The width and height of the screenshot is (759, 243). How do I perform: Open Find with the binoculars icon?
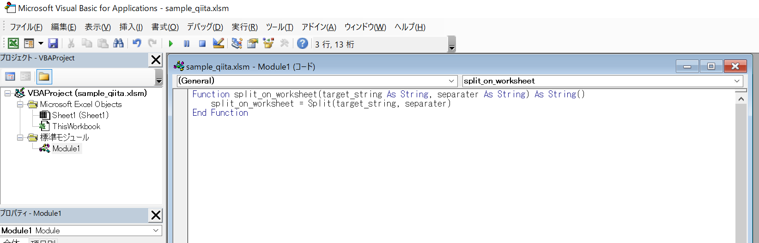tap(118, 43)
